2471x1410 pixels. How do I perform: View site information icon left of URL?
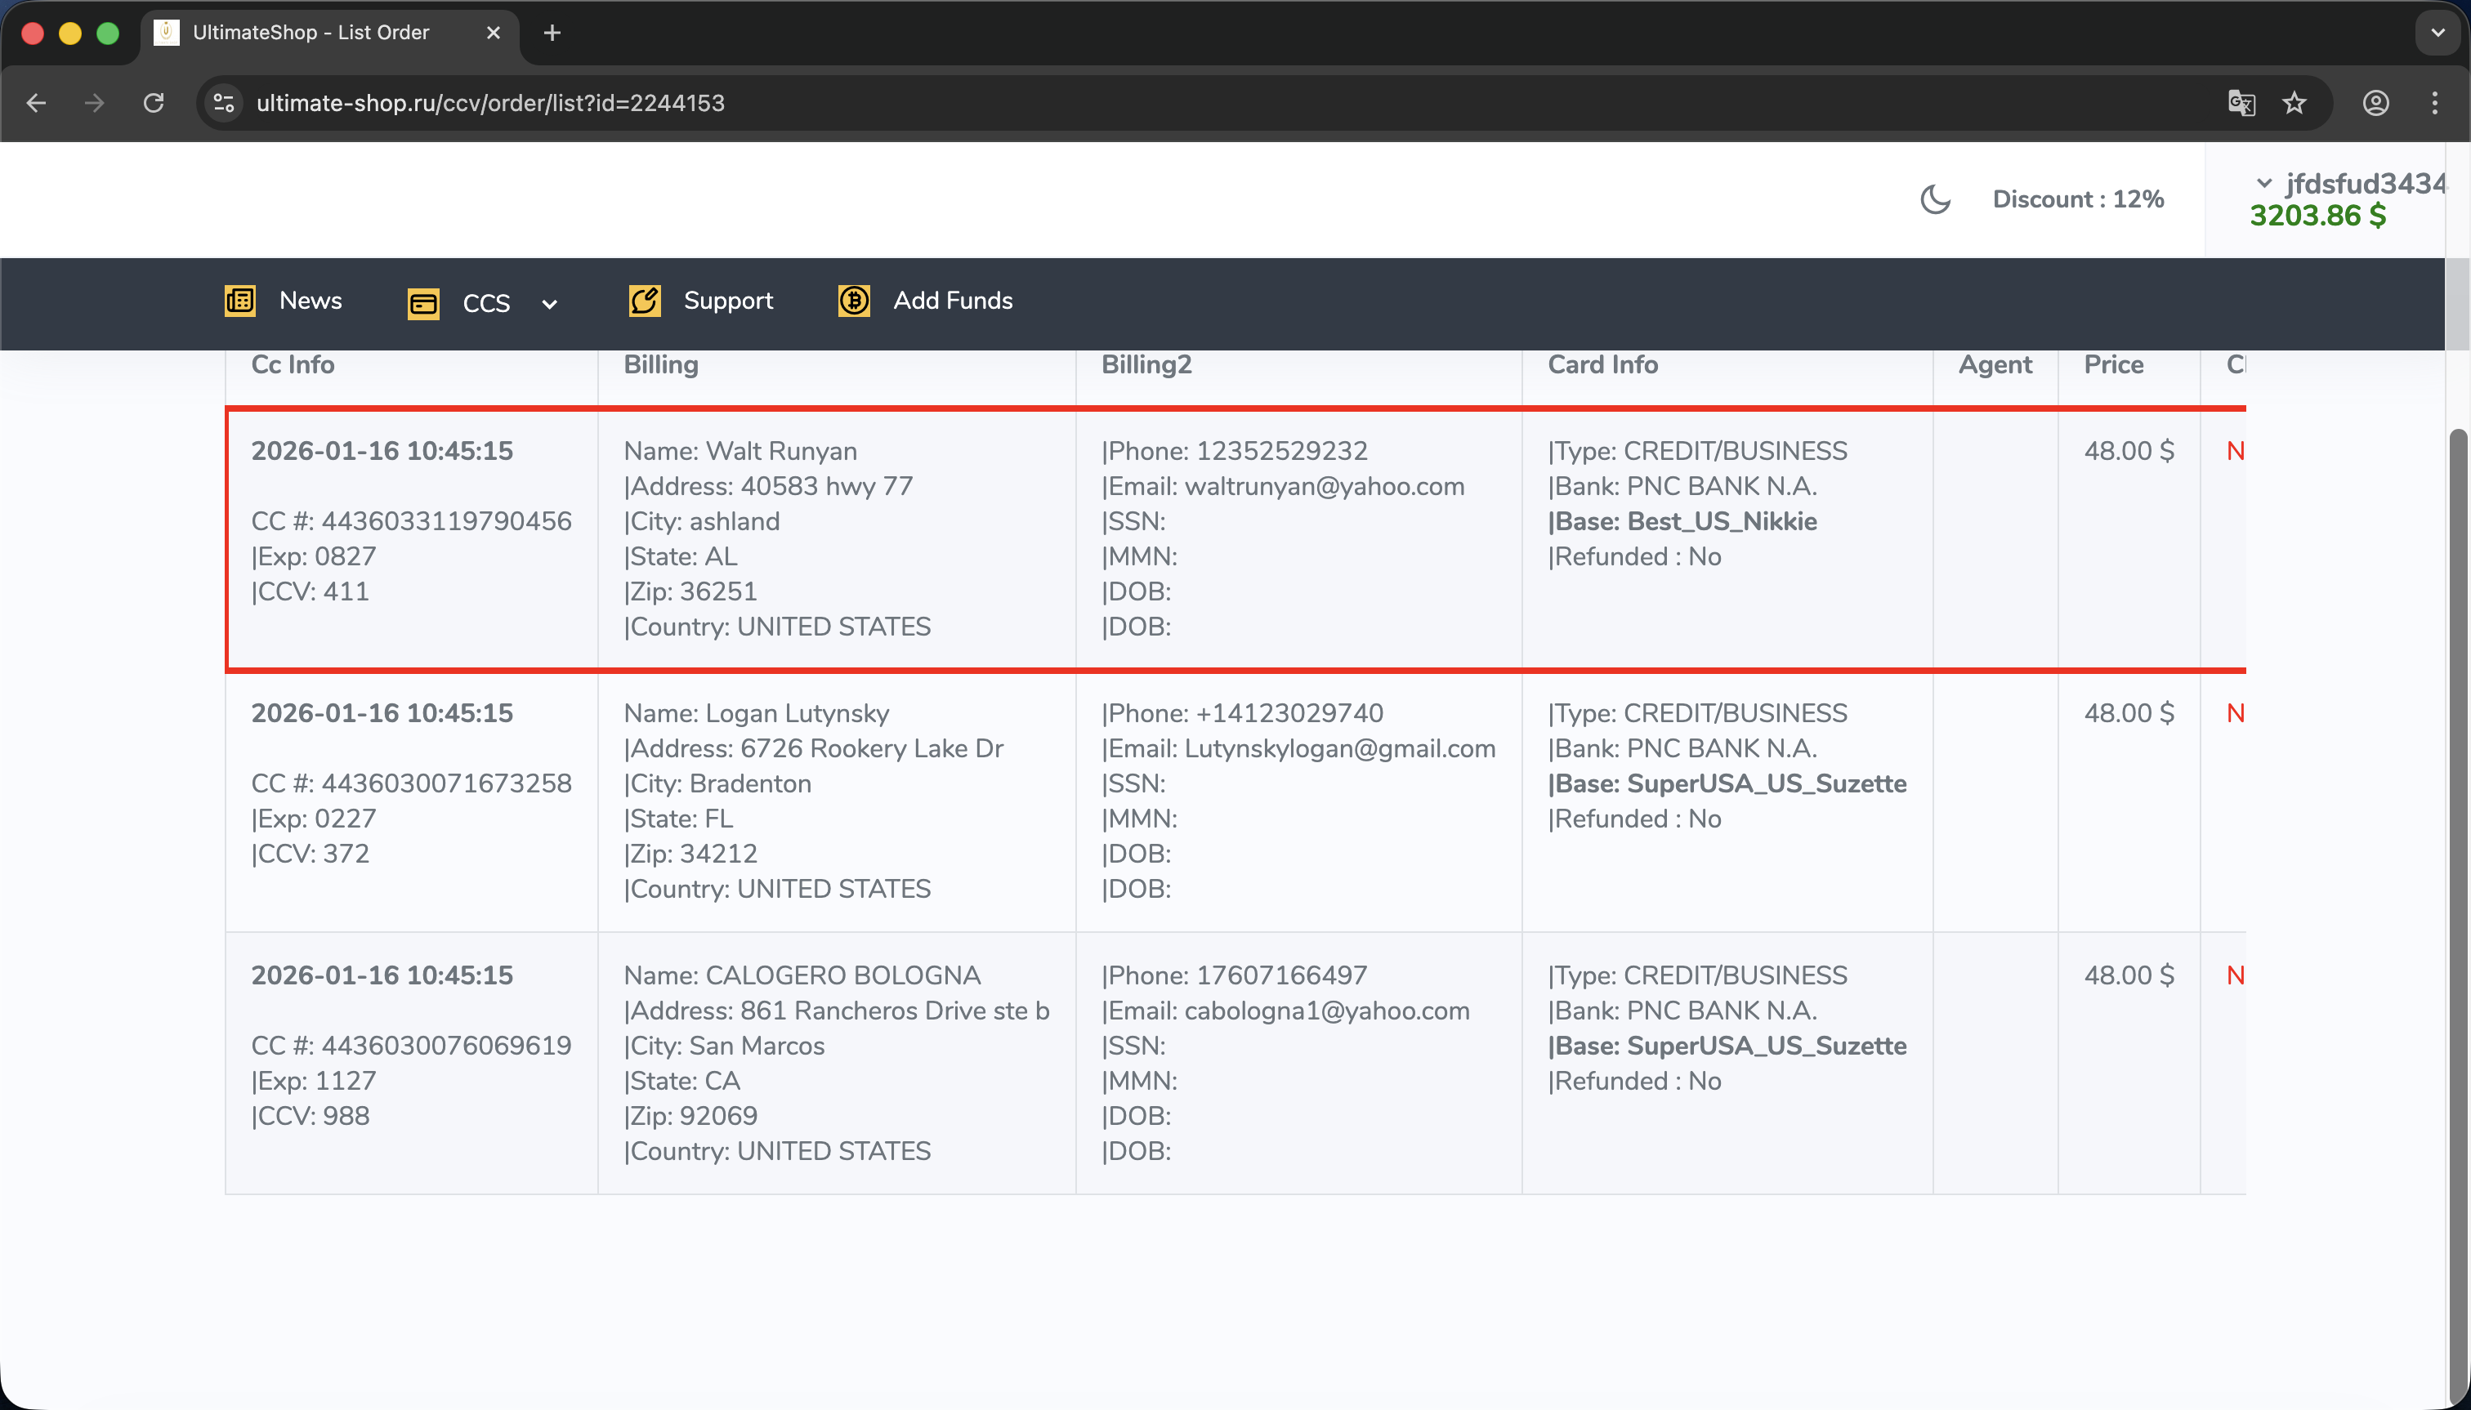224,103
